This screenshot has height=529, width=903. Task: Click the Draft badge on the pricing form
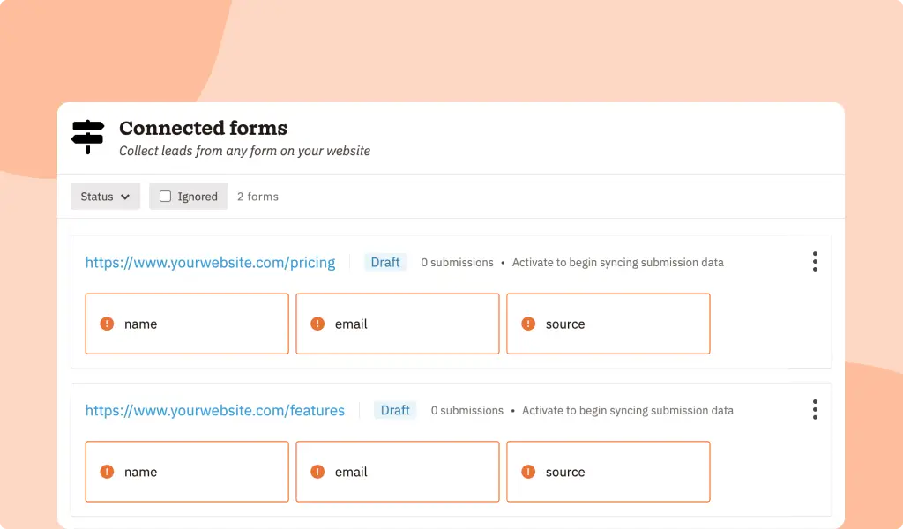pos(385,262)
